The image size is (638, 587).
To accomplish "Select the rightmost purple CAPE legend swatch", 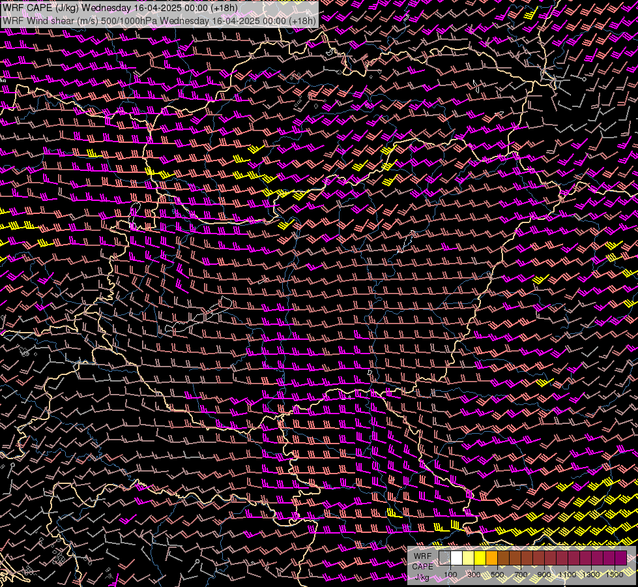I will click(x=621, y=558).
